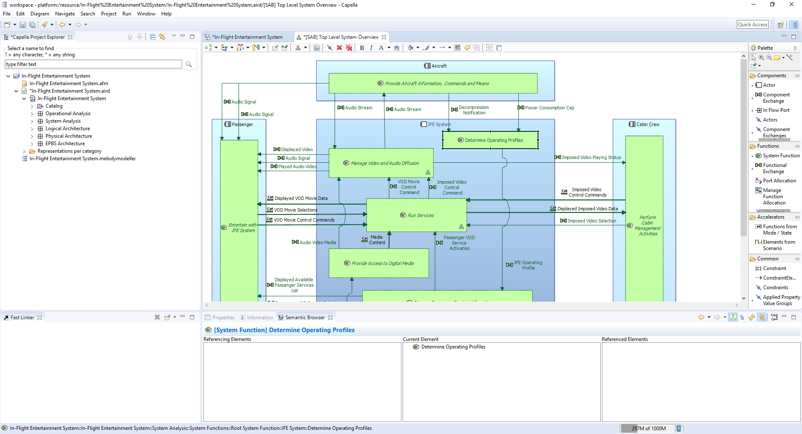Click the garbage collector trash icon
Viewport: 802px width, 434px height.
click(679, 428)
